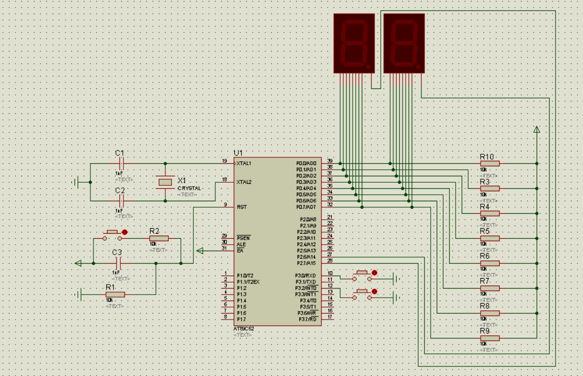The width and height of the screenshot is (583, 376).
Task: Click the P2.0/A8 pin label
Action: point(308,220)
